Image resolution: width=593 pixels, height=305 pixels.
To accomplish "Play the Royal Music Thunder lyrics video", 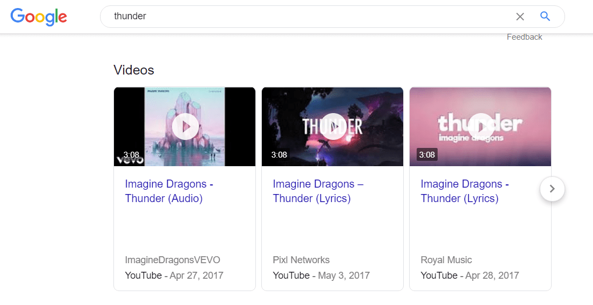I will point(481,127).
